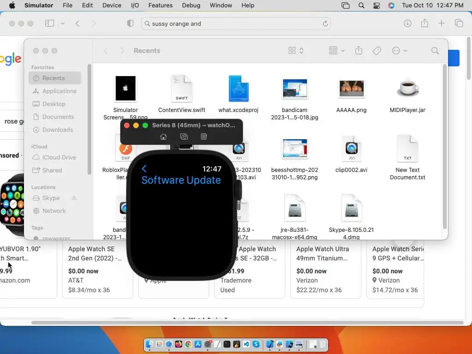Select Downloads in Finder sidebar
Image resolution: width=472 pixels, height=354 pixels.
coord(55,130)
